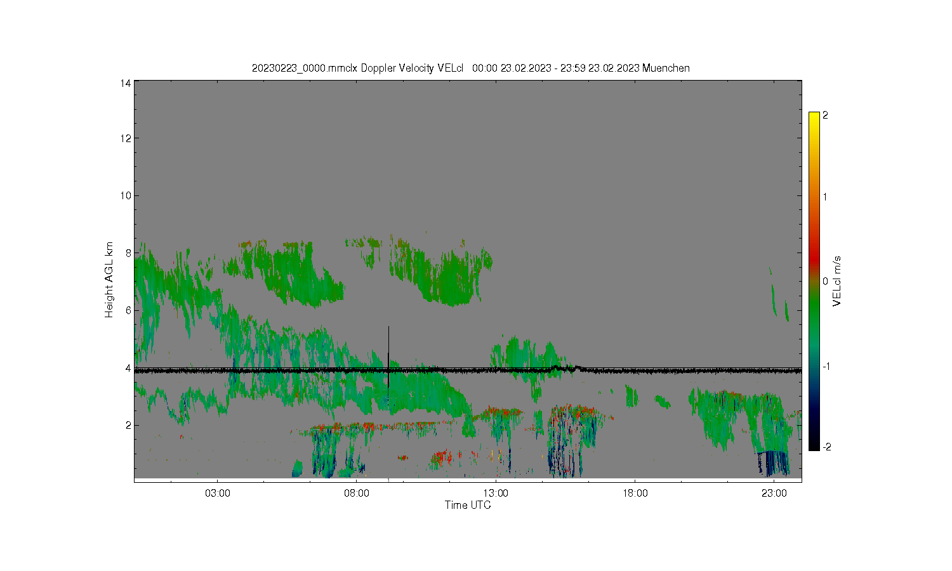This screenshot has width=952, height=571.
Task: Click the height tick label '14'
Action: click(126, 83)
